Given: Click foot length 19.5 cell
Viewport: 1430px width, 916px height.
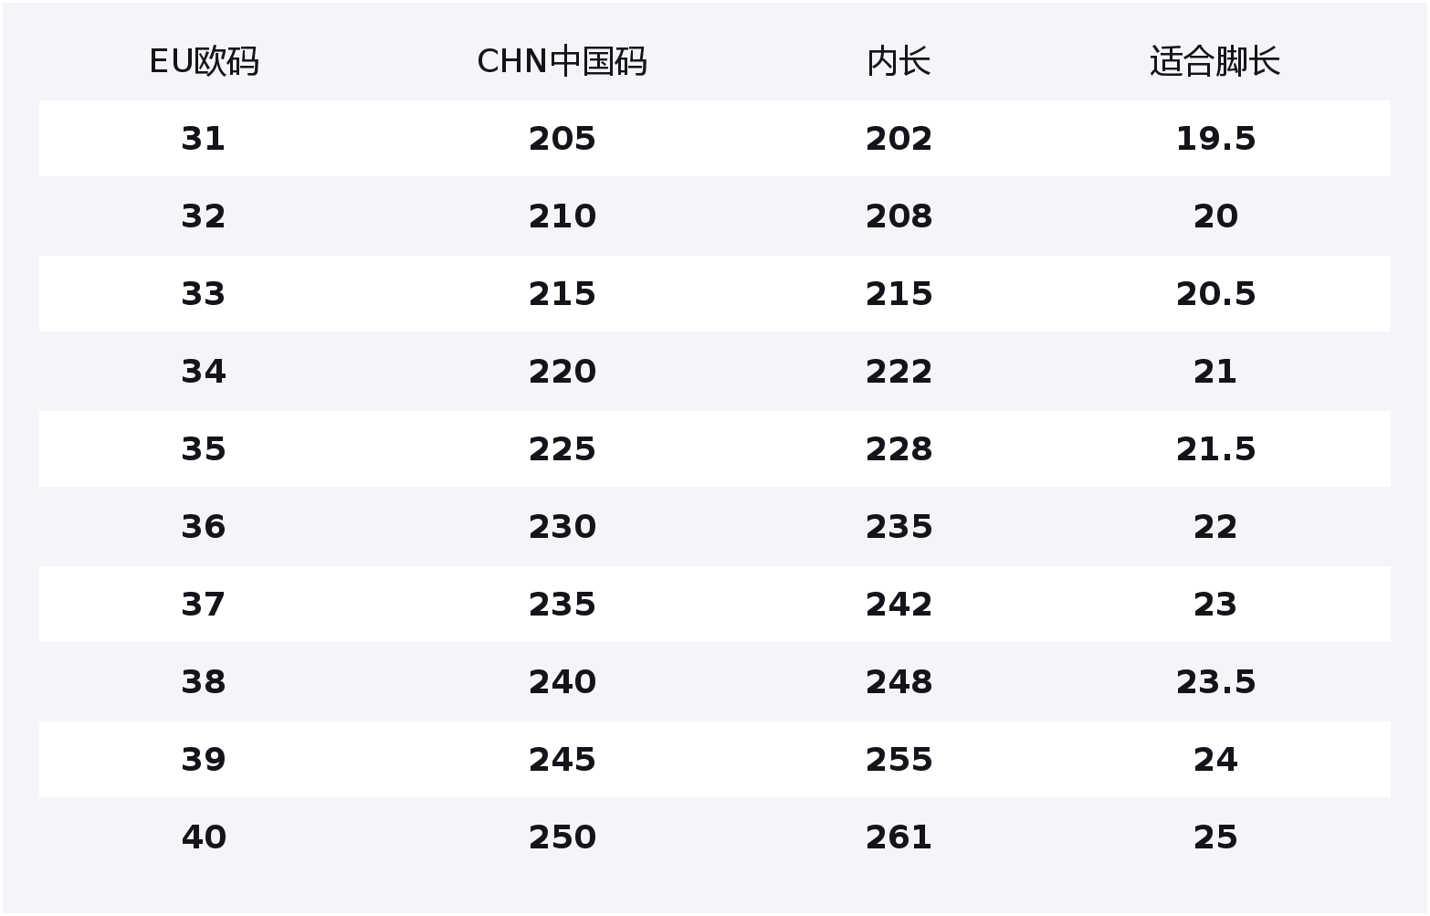Looking at the screenshot, I should pyautogui.click(x=1214, y=139).
